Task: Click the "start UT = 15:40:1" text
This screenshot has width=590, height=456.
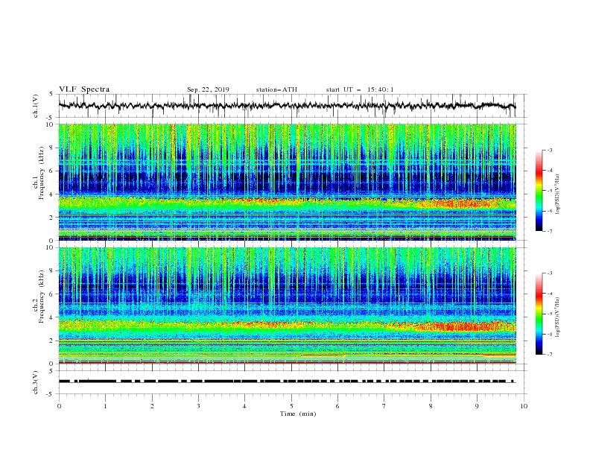Action: coord(360,89)
